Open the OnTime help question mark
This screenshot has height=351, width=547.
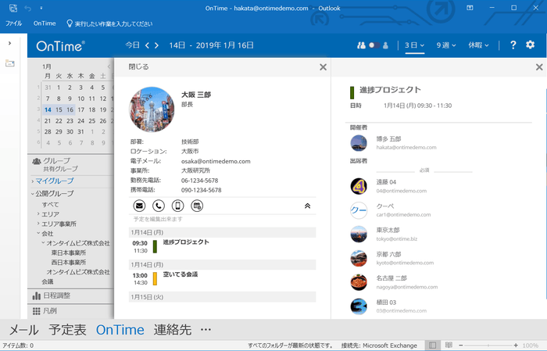coord(513,45)
